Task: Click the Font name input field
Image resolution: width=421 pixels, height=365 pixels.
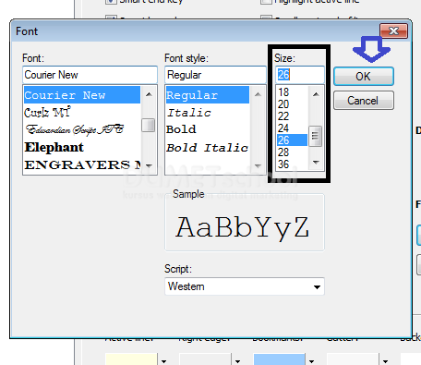Action: (x=90, y=75)
